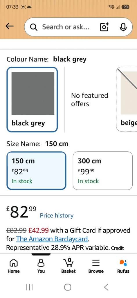
Task: Tap the back arrow icon
Action: tap(10, 26)
